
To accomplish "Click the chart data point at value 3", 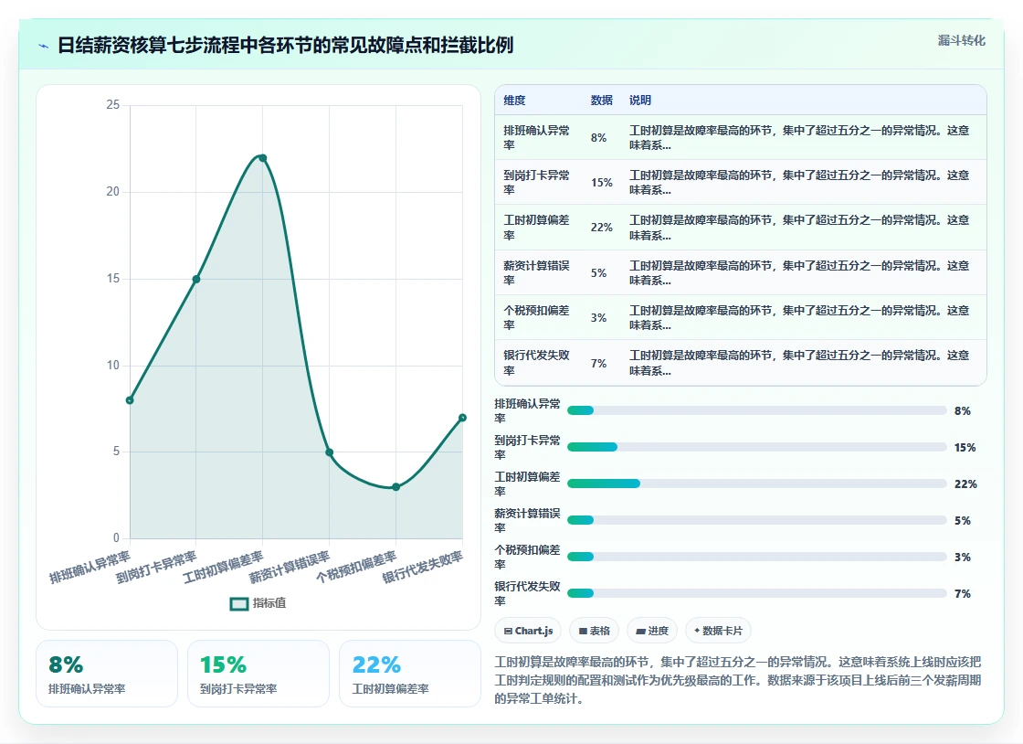I will click(396, 487).
